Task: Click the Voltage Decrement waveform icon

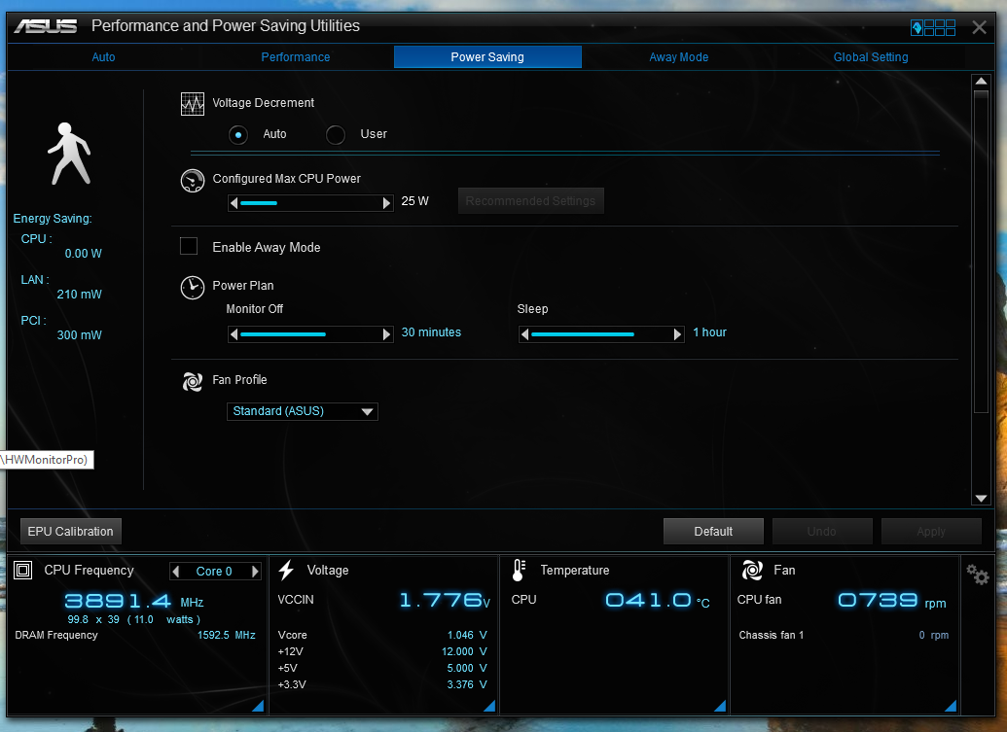Action: point(193,104)
